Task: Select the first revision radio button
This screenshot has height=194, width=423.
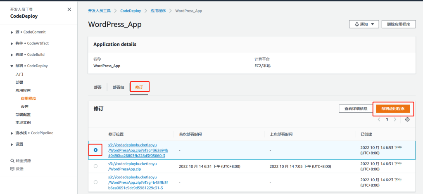Action: pos(96,150)
